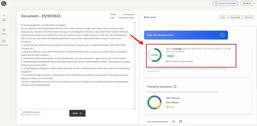Screen dimensions: 257x126
Task: Download the scan report
Action: [249, 17]
